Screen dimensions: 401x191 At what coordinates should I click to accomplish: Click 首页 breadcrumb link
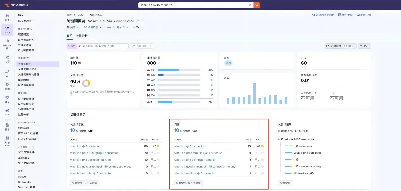point(69,15)
